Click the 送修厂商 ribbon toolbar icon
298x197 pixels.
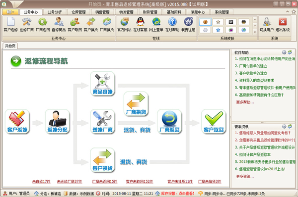pyautogui.click(x=27, y=24)
